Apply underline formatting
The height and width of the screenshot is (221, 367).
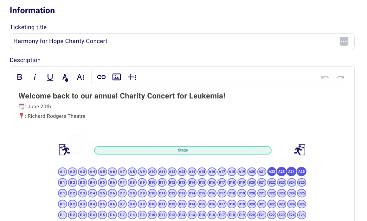point(50,77)
